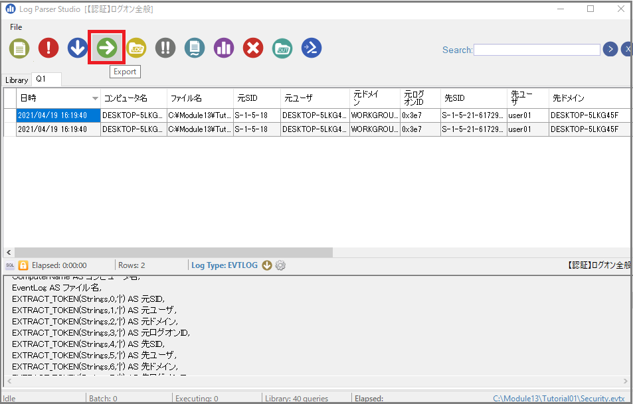Click Library: 40 queries status text
Image resolution: width=633 pixels, height=404 pixels.
297,398
